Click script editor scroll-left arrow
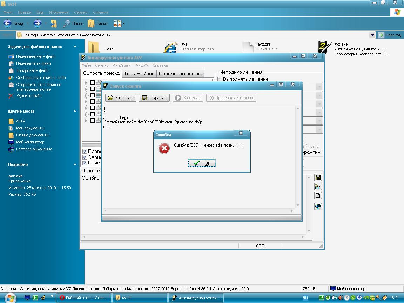Viewport: 404px width, 303px height. point(105,211)
